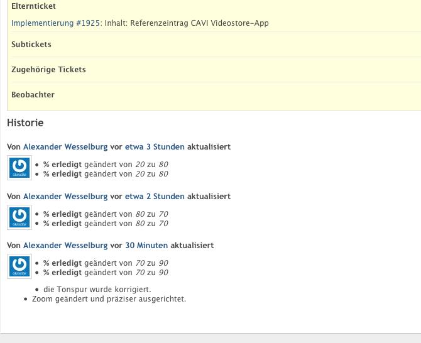Open parent ticket Implementierung #1925
Image resolution: width=421 pixels, height=343 pixels.
55,23
